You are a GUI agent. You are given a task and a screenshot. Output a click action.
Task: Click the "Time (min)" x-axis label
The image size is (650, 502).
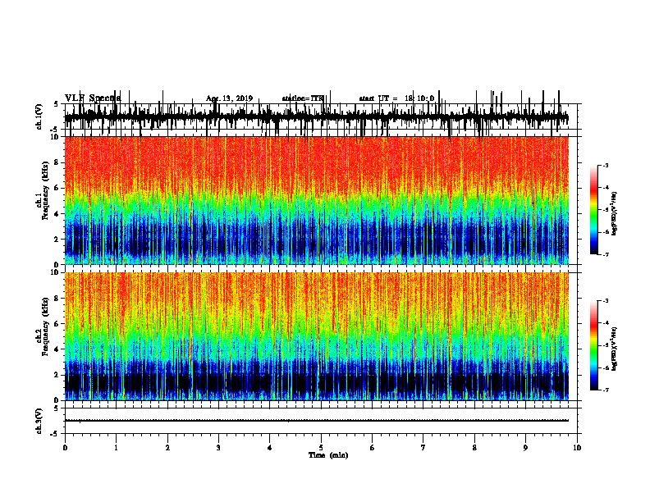tap(328, 455)
